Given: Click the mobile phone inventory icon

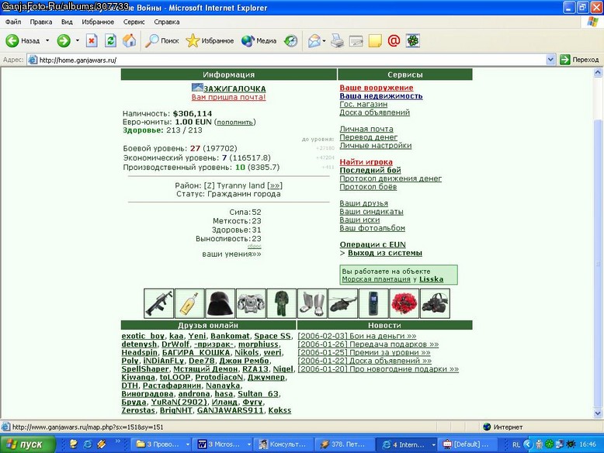Looking at the screenshot, I should (x=373, y=303).
